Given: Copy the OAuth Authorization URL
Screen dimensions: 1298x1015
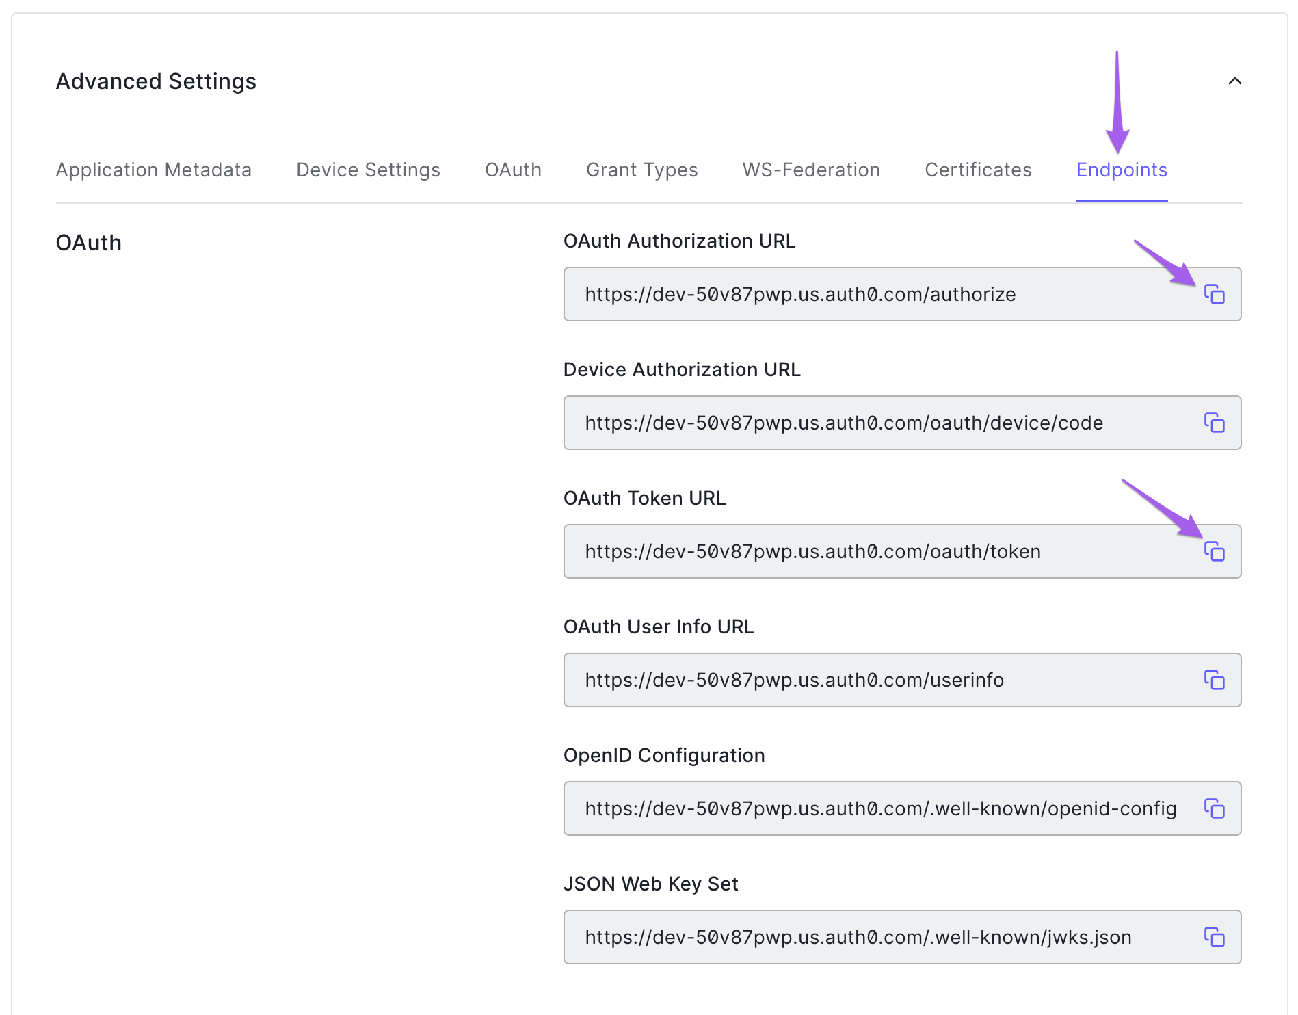Looking at the screenshot, I should pos(1214,294).
